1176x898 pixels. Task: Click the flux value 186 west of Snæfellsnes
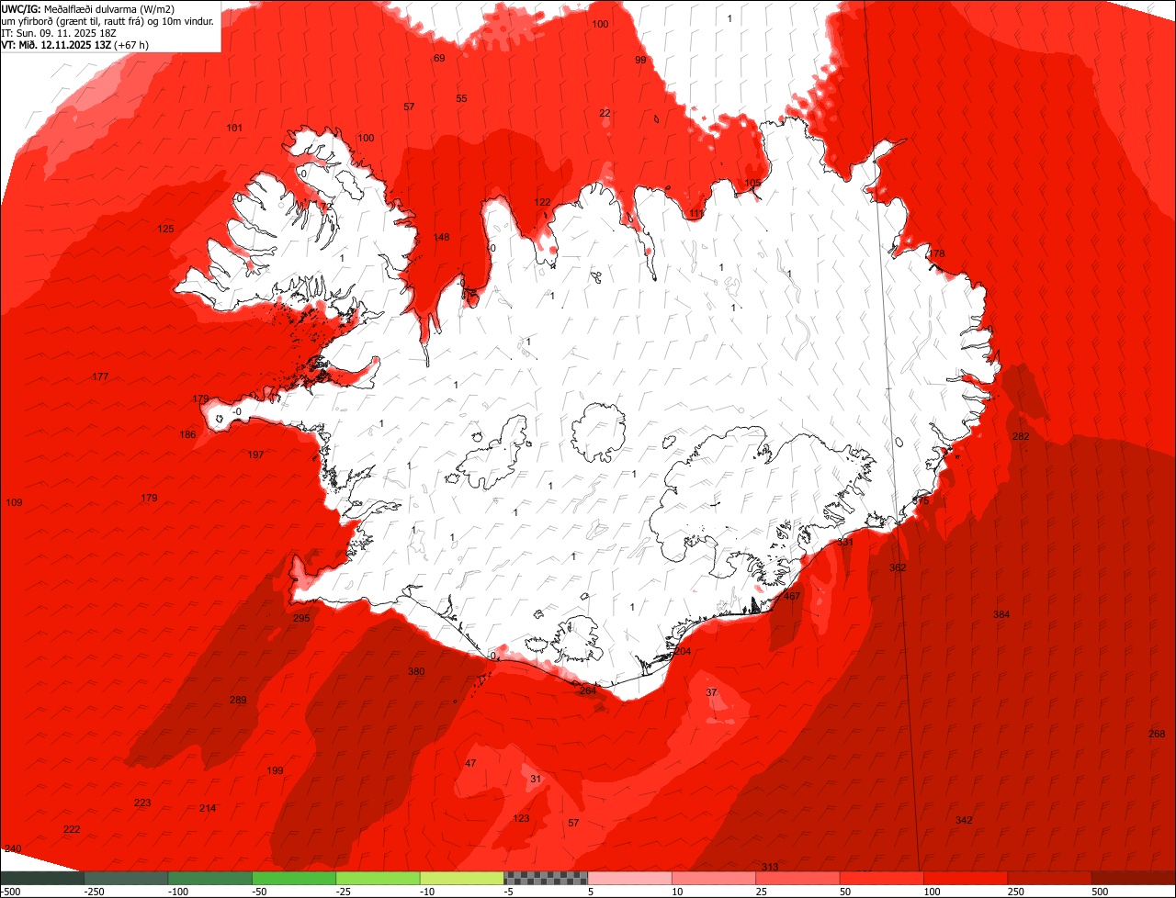tap(187, 434)
